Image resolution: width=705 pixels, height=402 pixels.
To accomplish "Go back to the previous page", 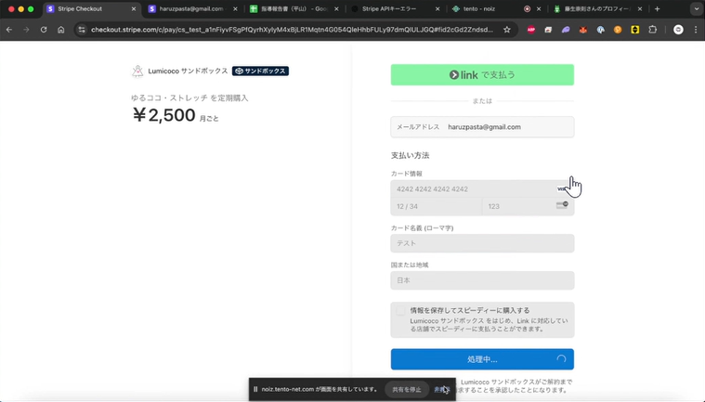I will point(9,30).
